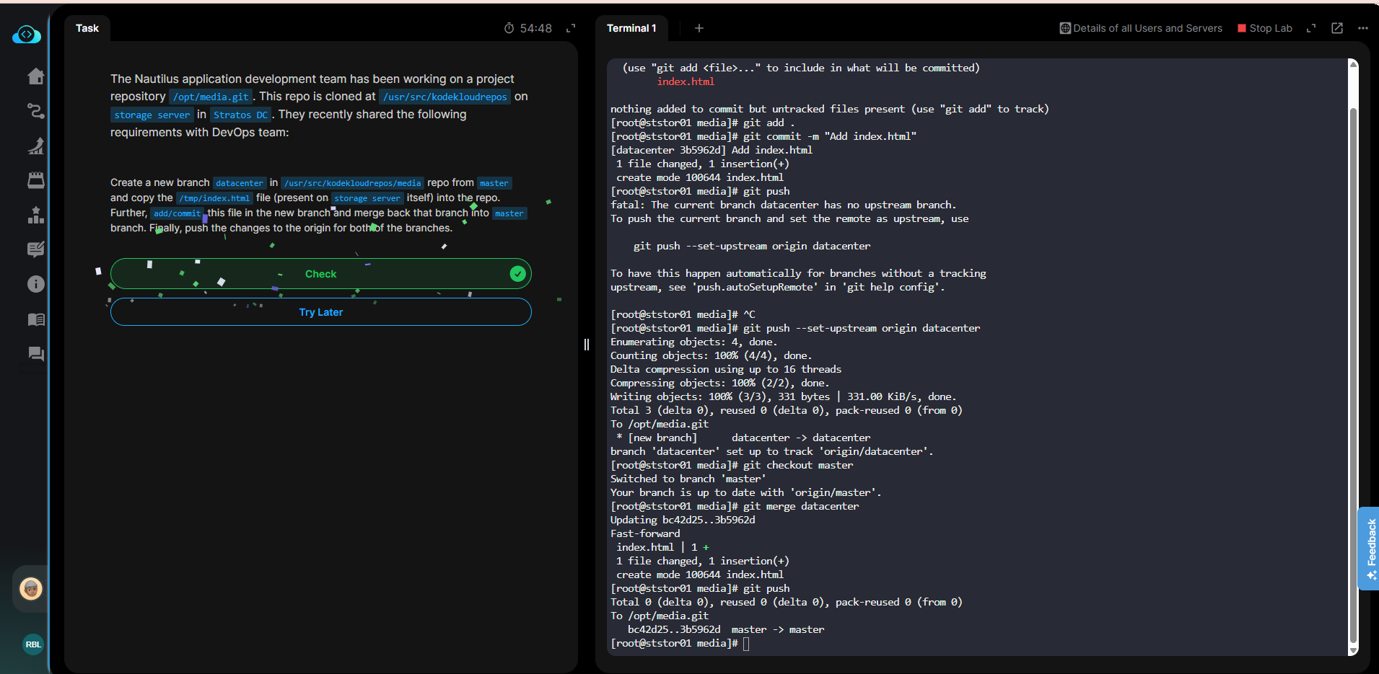
Task: Open the learning path route icon
Action: pos(35,111)
